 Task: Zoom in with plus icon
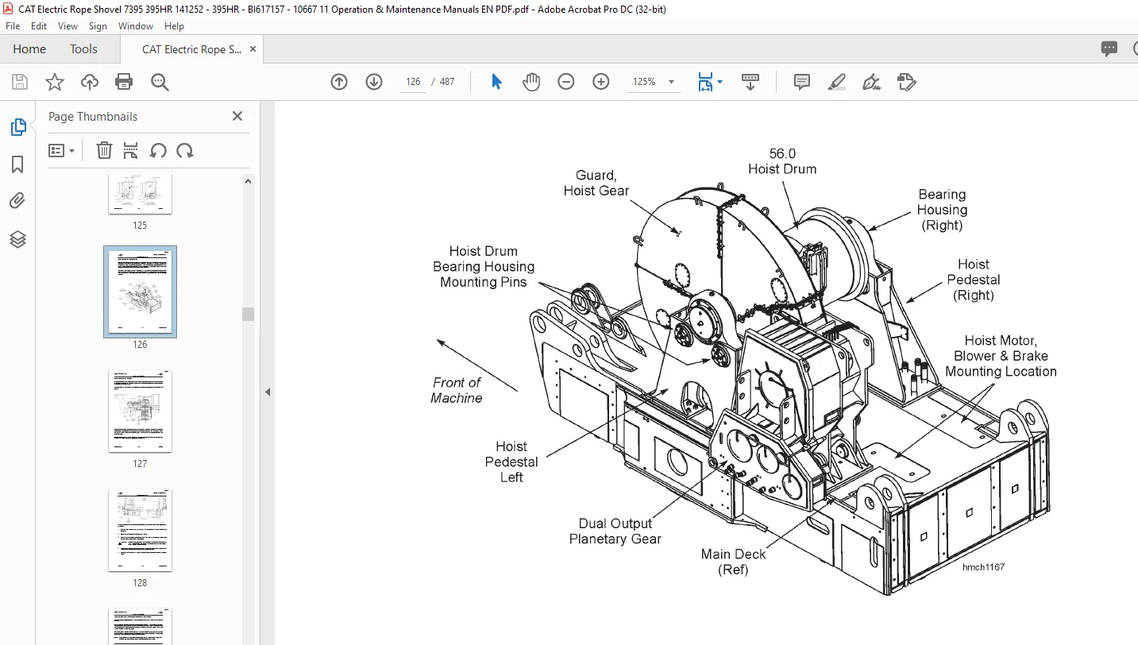pyautogui.click(x=601, y=82)
